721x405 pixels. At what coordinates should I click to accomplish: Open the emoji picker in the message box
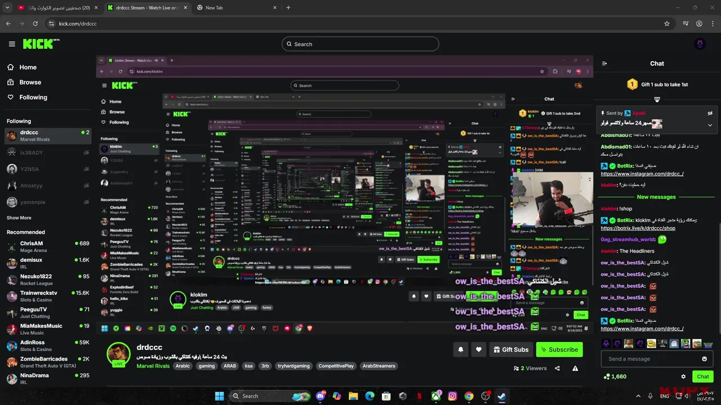(704, 359)
